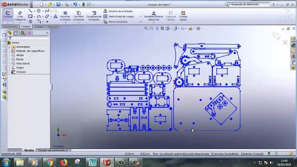Open the FeatureManager design tree tab

[x=10, y=33]
